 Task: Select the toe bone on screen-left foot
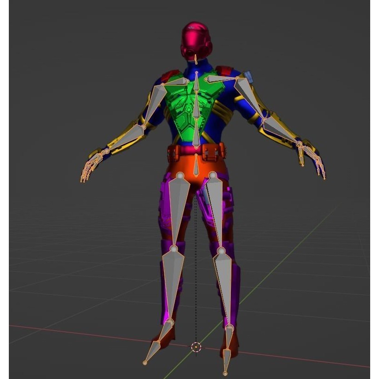[x=152, y=352]
